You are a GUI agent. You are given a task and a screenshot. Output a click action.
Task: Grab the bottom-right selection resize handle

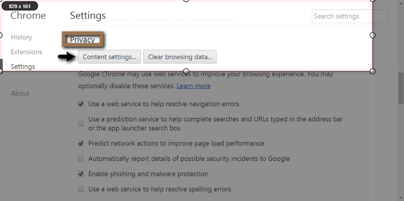pyautogui.click(x=372, y=71)
